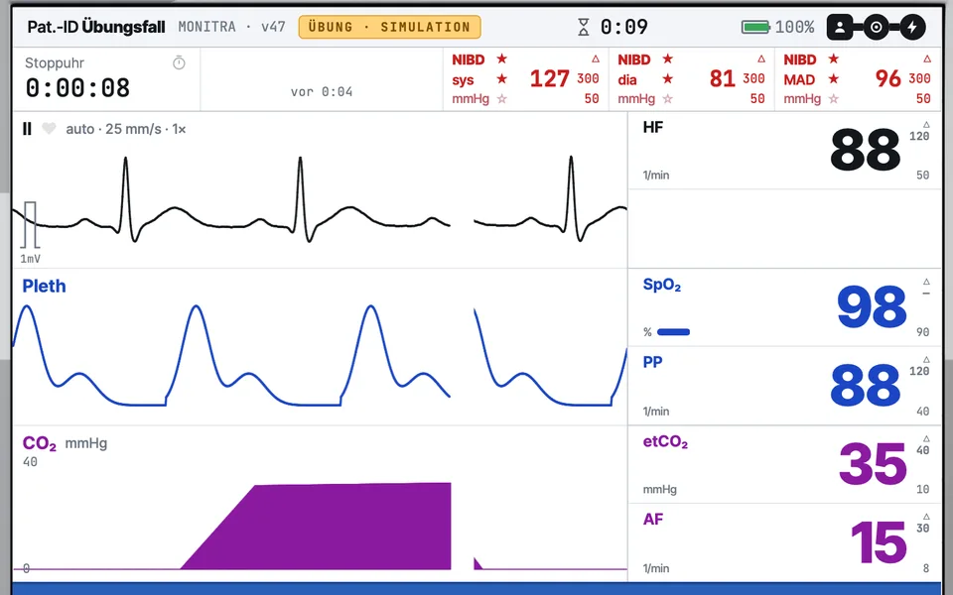Click etCO₂ upper alarm limit 40
Screen dimensions: 953x595
click(x=922, y=450)
